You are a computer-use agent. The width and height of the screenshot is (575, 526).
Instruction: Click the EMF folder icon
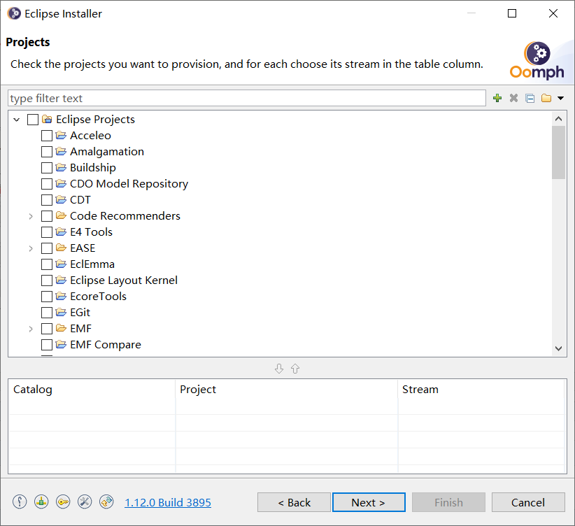(61, 328)
